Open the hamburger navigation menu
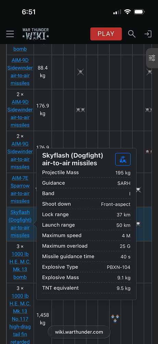This screenshot has width=158, height=344. pos(10,34)
